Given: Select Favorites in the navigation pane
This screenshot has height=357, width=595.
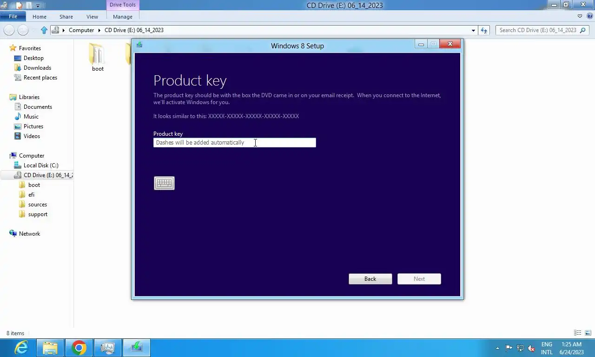Looking at the screenshot, I should (x=30, y=48).
